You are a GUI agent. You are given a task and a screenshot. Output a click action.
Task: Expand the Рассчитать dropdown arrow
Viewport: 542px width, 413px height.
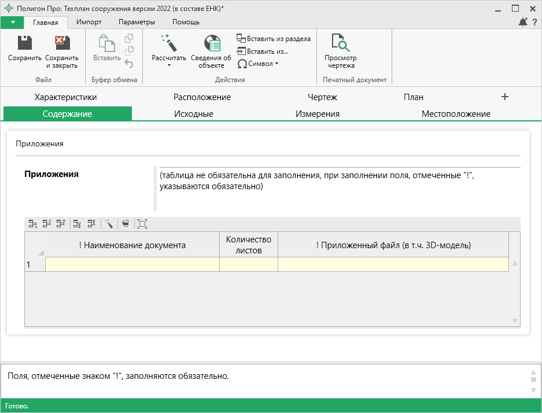(x=169, y=65)
